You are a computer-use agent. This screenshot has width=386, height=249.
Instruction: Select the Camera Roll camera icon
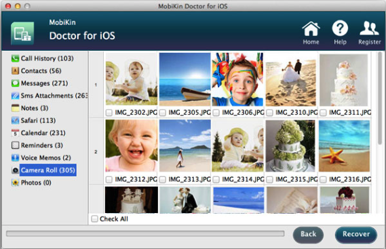15,170
